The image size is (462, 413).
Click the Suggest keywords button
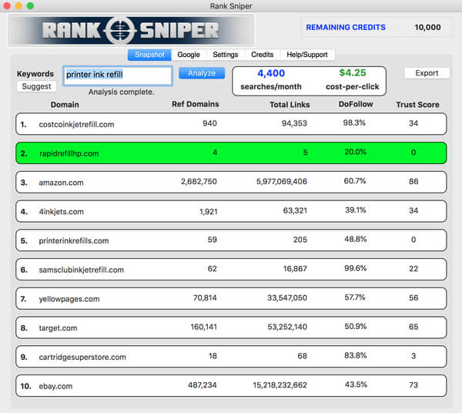(x=36, y=86)
